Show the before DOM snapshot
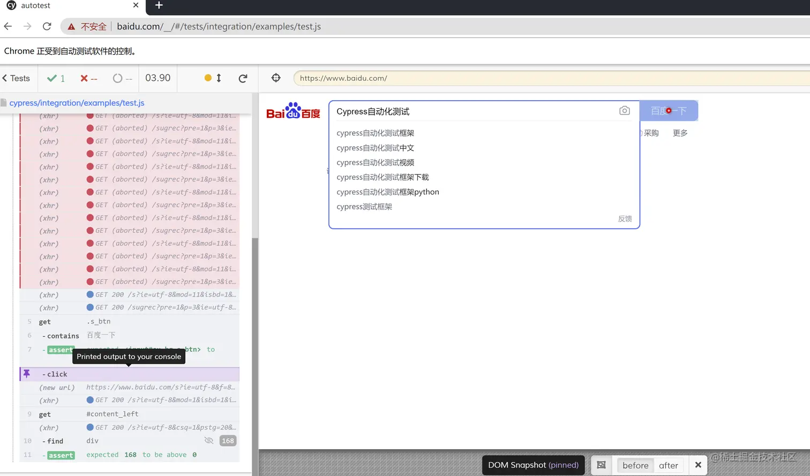 (635, 465)
